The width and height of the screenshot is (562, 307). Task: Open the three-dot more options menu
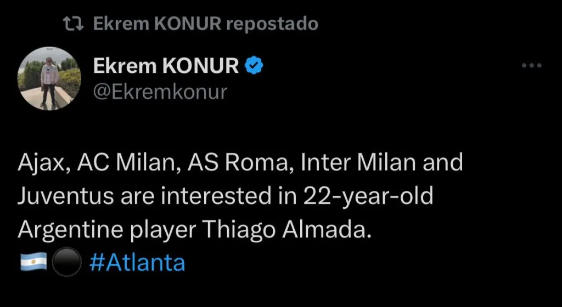pyautogui.click(x=531, y=66)
